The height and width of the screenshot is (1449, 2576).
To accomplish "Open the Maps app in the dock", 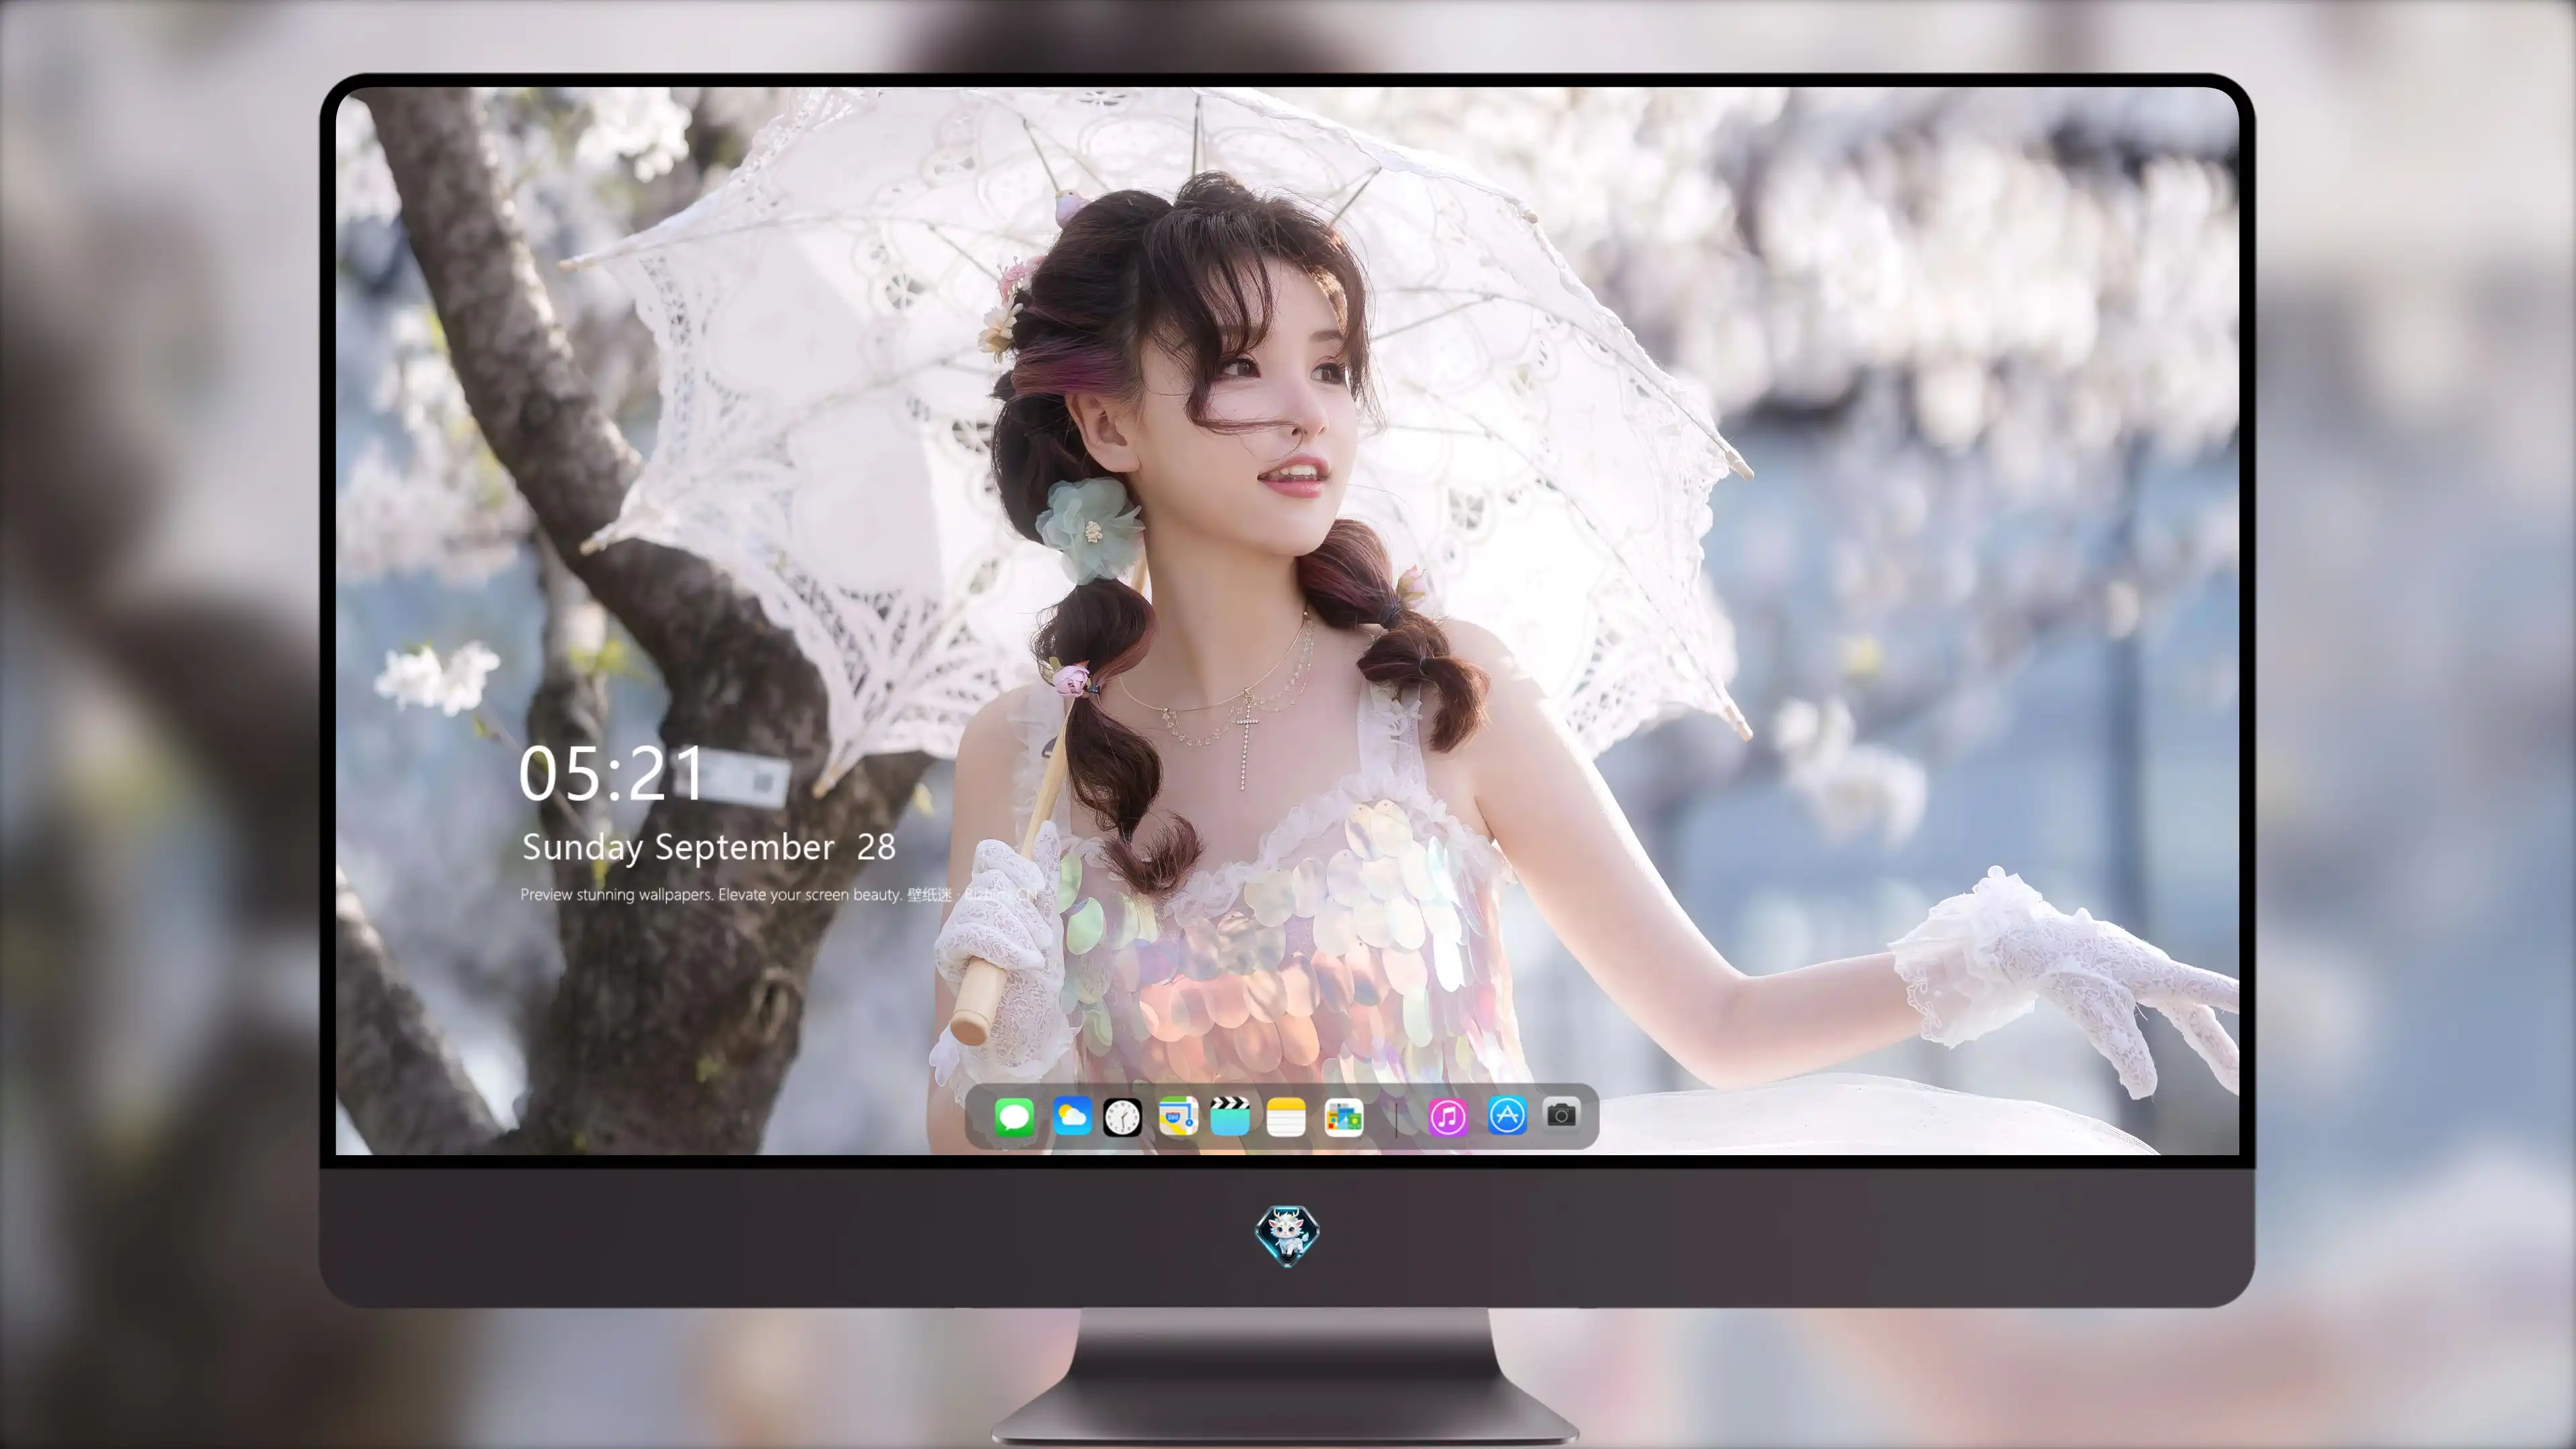I will 1178,1116.
